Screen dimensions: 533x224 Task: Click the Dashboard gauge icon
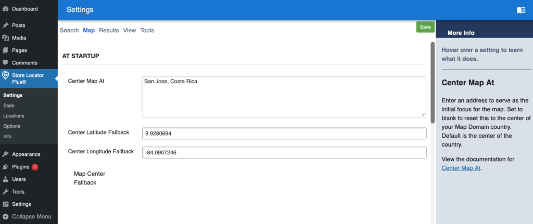5,9
